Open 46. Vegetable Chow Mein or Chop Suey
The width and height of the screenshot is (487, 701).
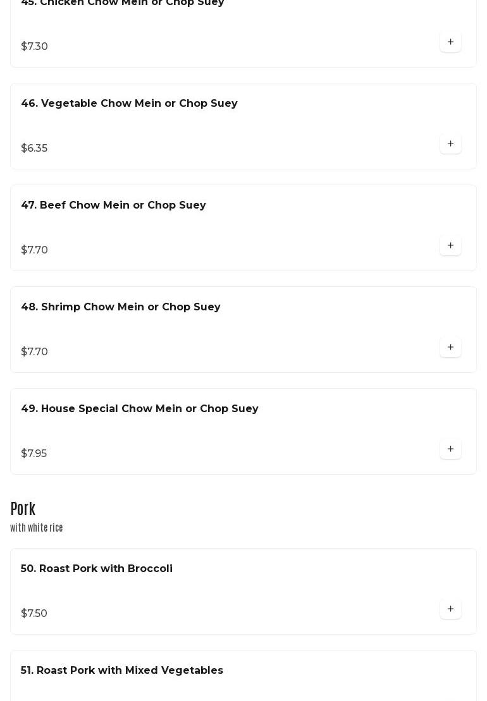click(129, 103)
